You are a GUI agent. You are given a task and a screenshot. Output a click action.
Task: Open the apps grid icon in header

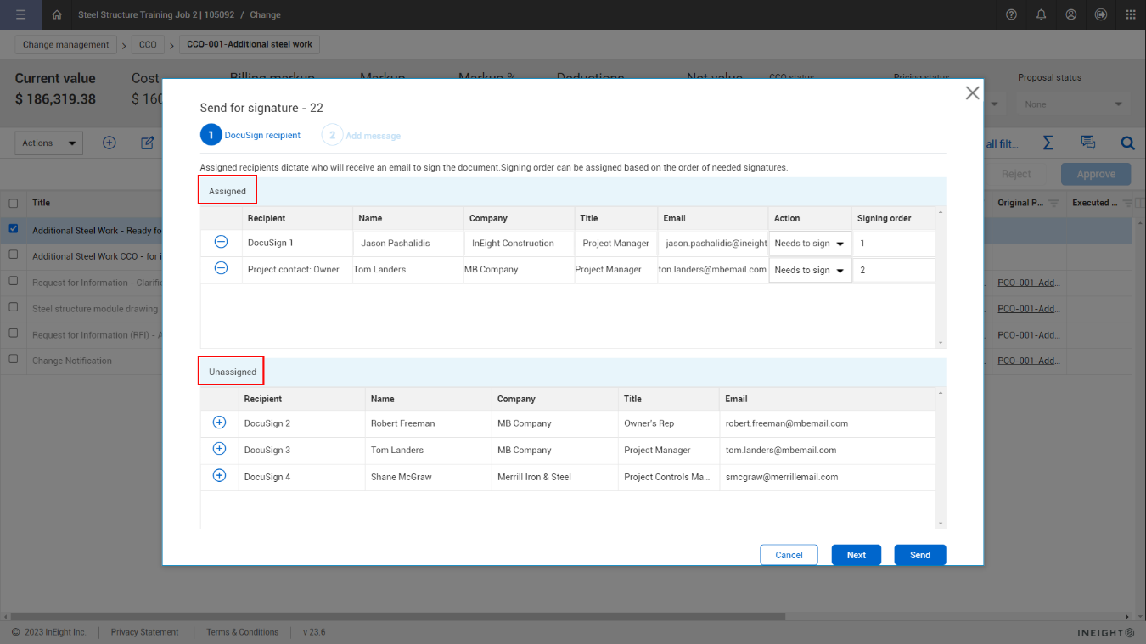[x=1130, y=14]
